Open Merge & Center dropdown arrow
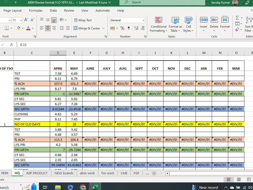Screen dimensions: 253x190 pos(103,28)
